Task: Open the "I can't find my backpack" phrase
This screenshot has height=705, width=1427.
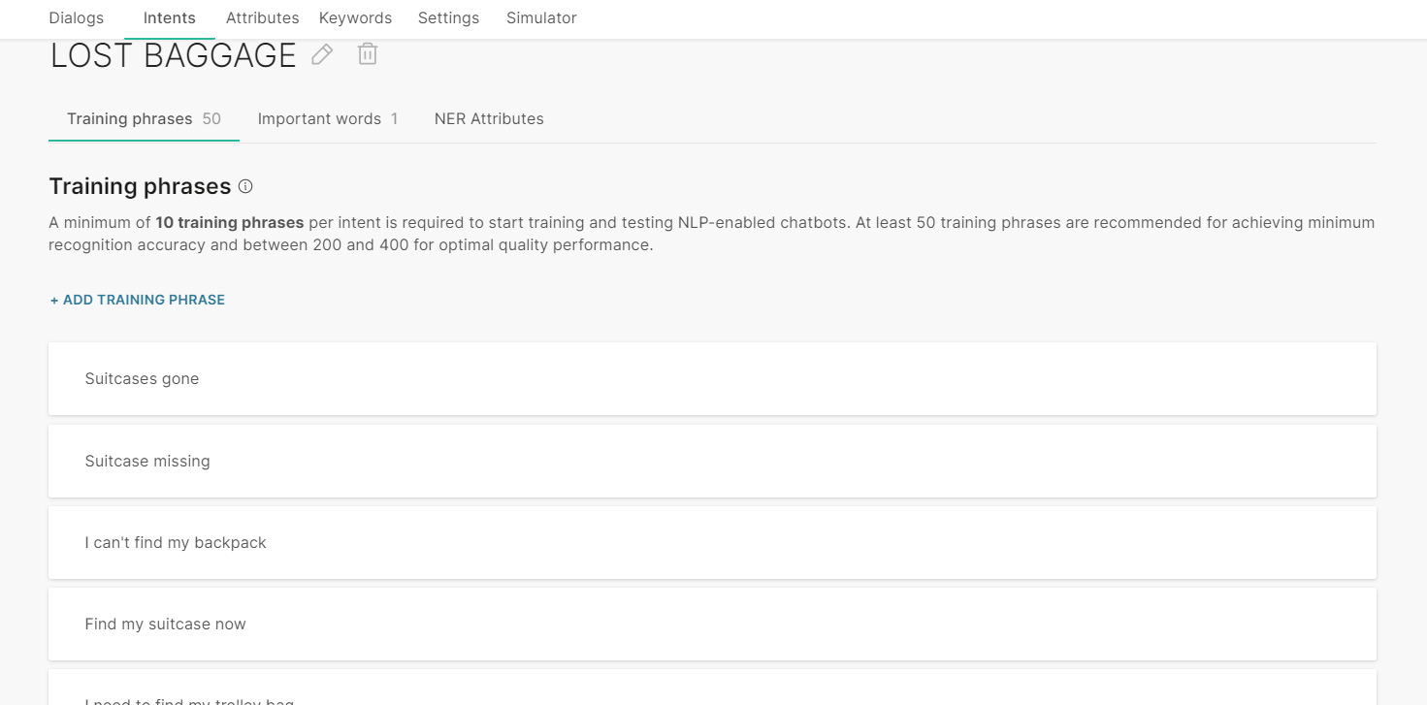Action: (176, 543)
